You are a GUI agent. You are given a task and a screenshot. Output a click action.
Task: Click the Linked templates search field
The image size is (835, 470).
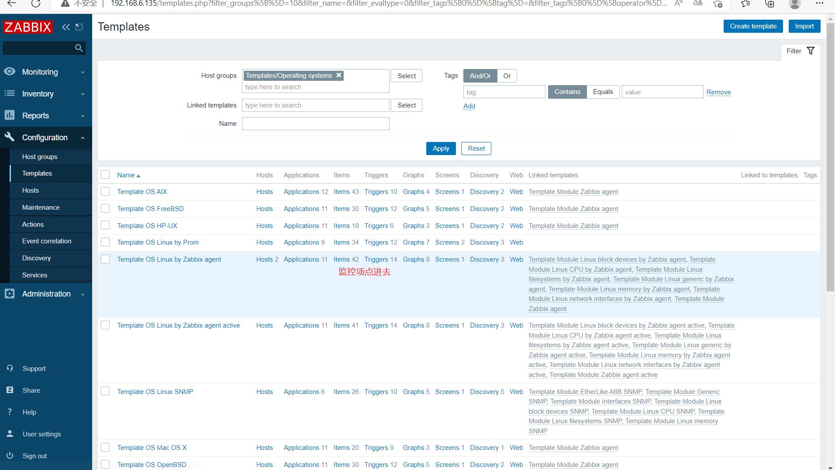click(x=315, y=105)
